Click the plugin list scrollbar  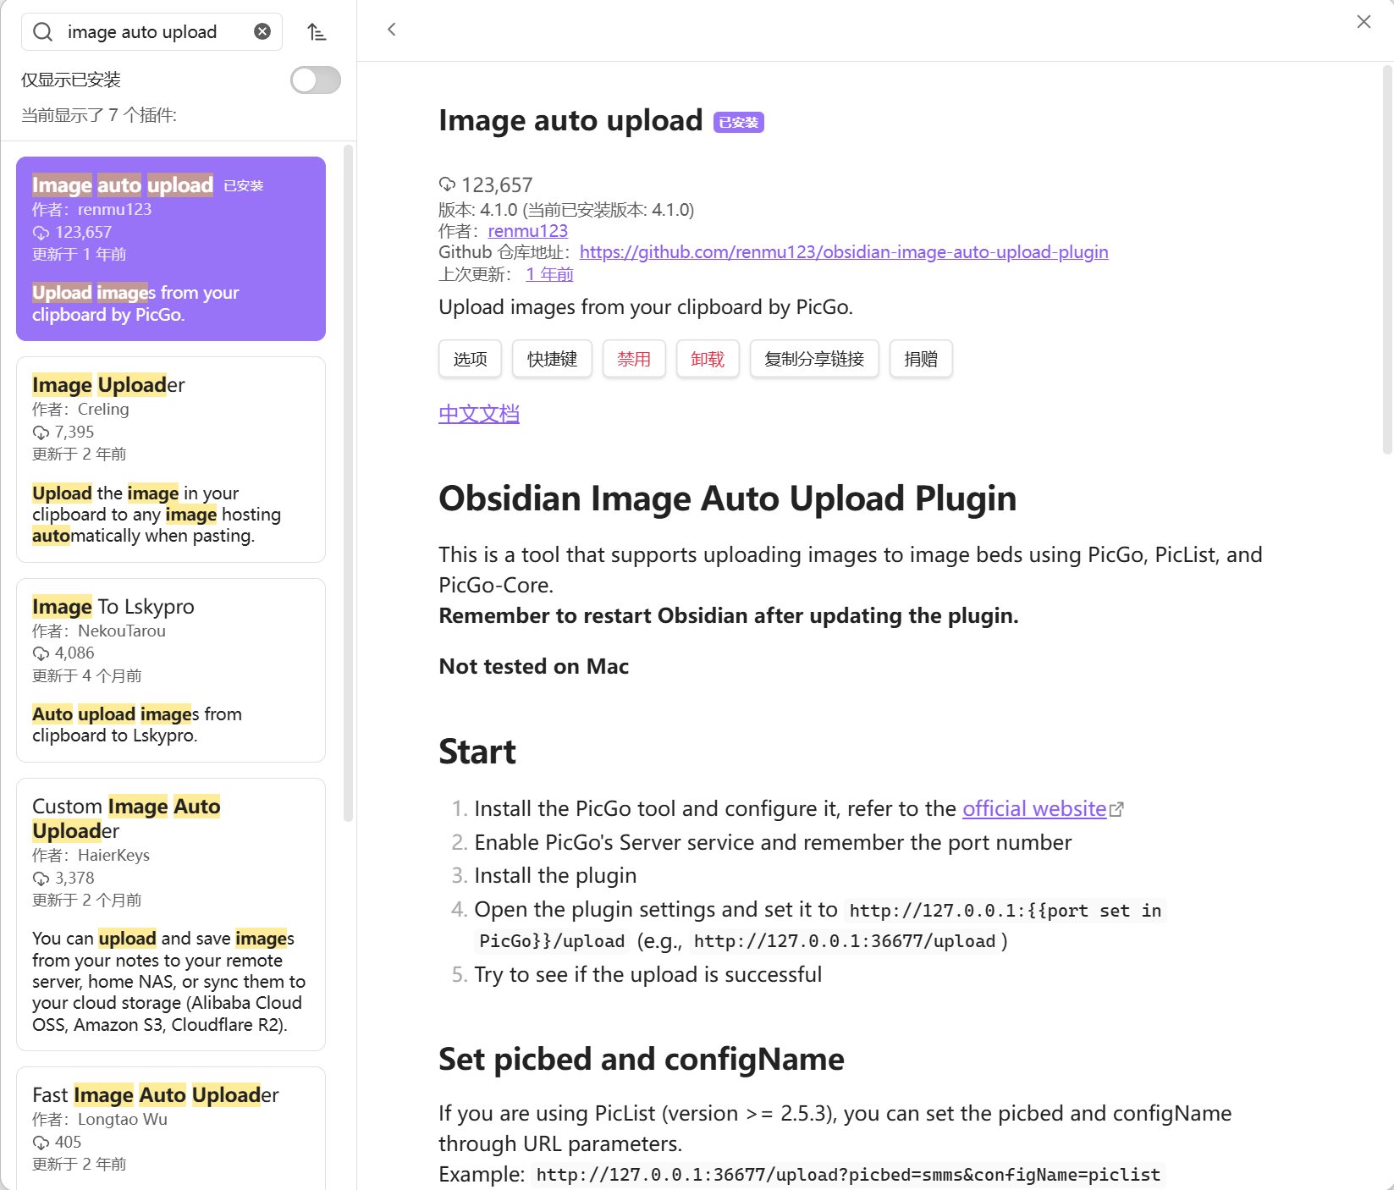point(348,482)
